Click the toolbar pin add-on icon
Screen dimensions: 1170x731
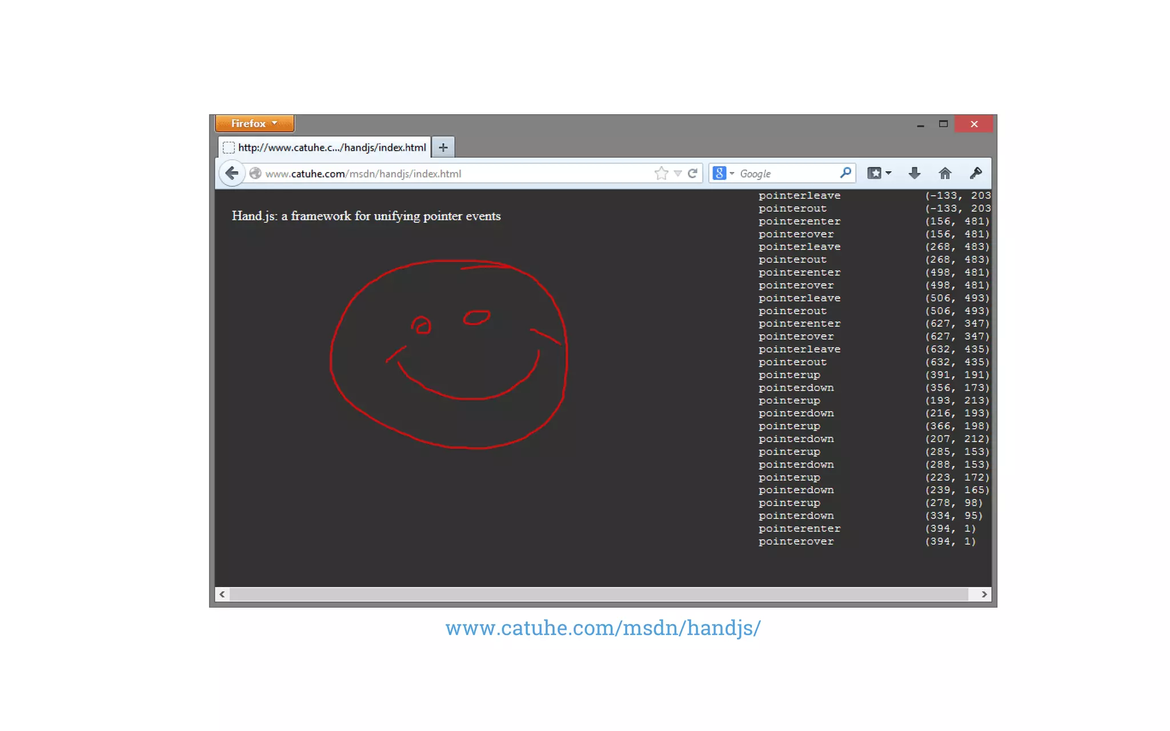(976, 173)
